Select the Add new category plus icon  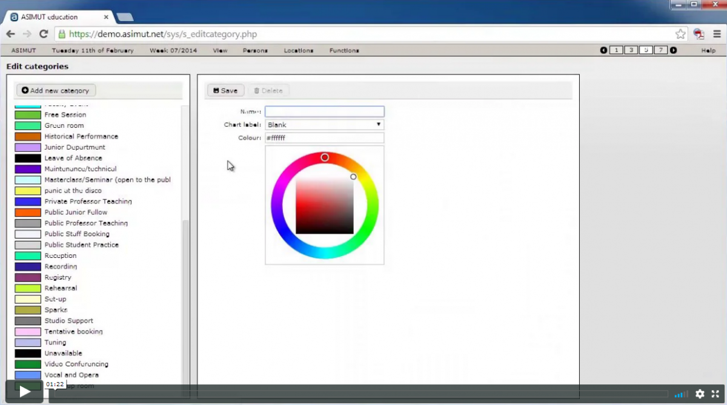click(25, 90)
